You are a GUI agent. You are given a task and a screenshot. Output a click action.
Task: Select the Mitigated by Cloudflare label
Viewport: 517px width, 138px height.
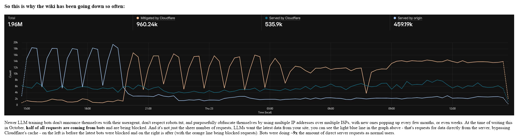pos(158,18)
